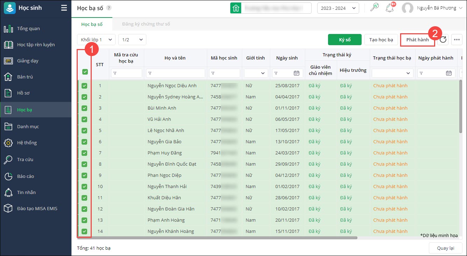
Task: Click the green school home icon
Action: [236, 8]
